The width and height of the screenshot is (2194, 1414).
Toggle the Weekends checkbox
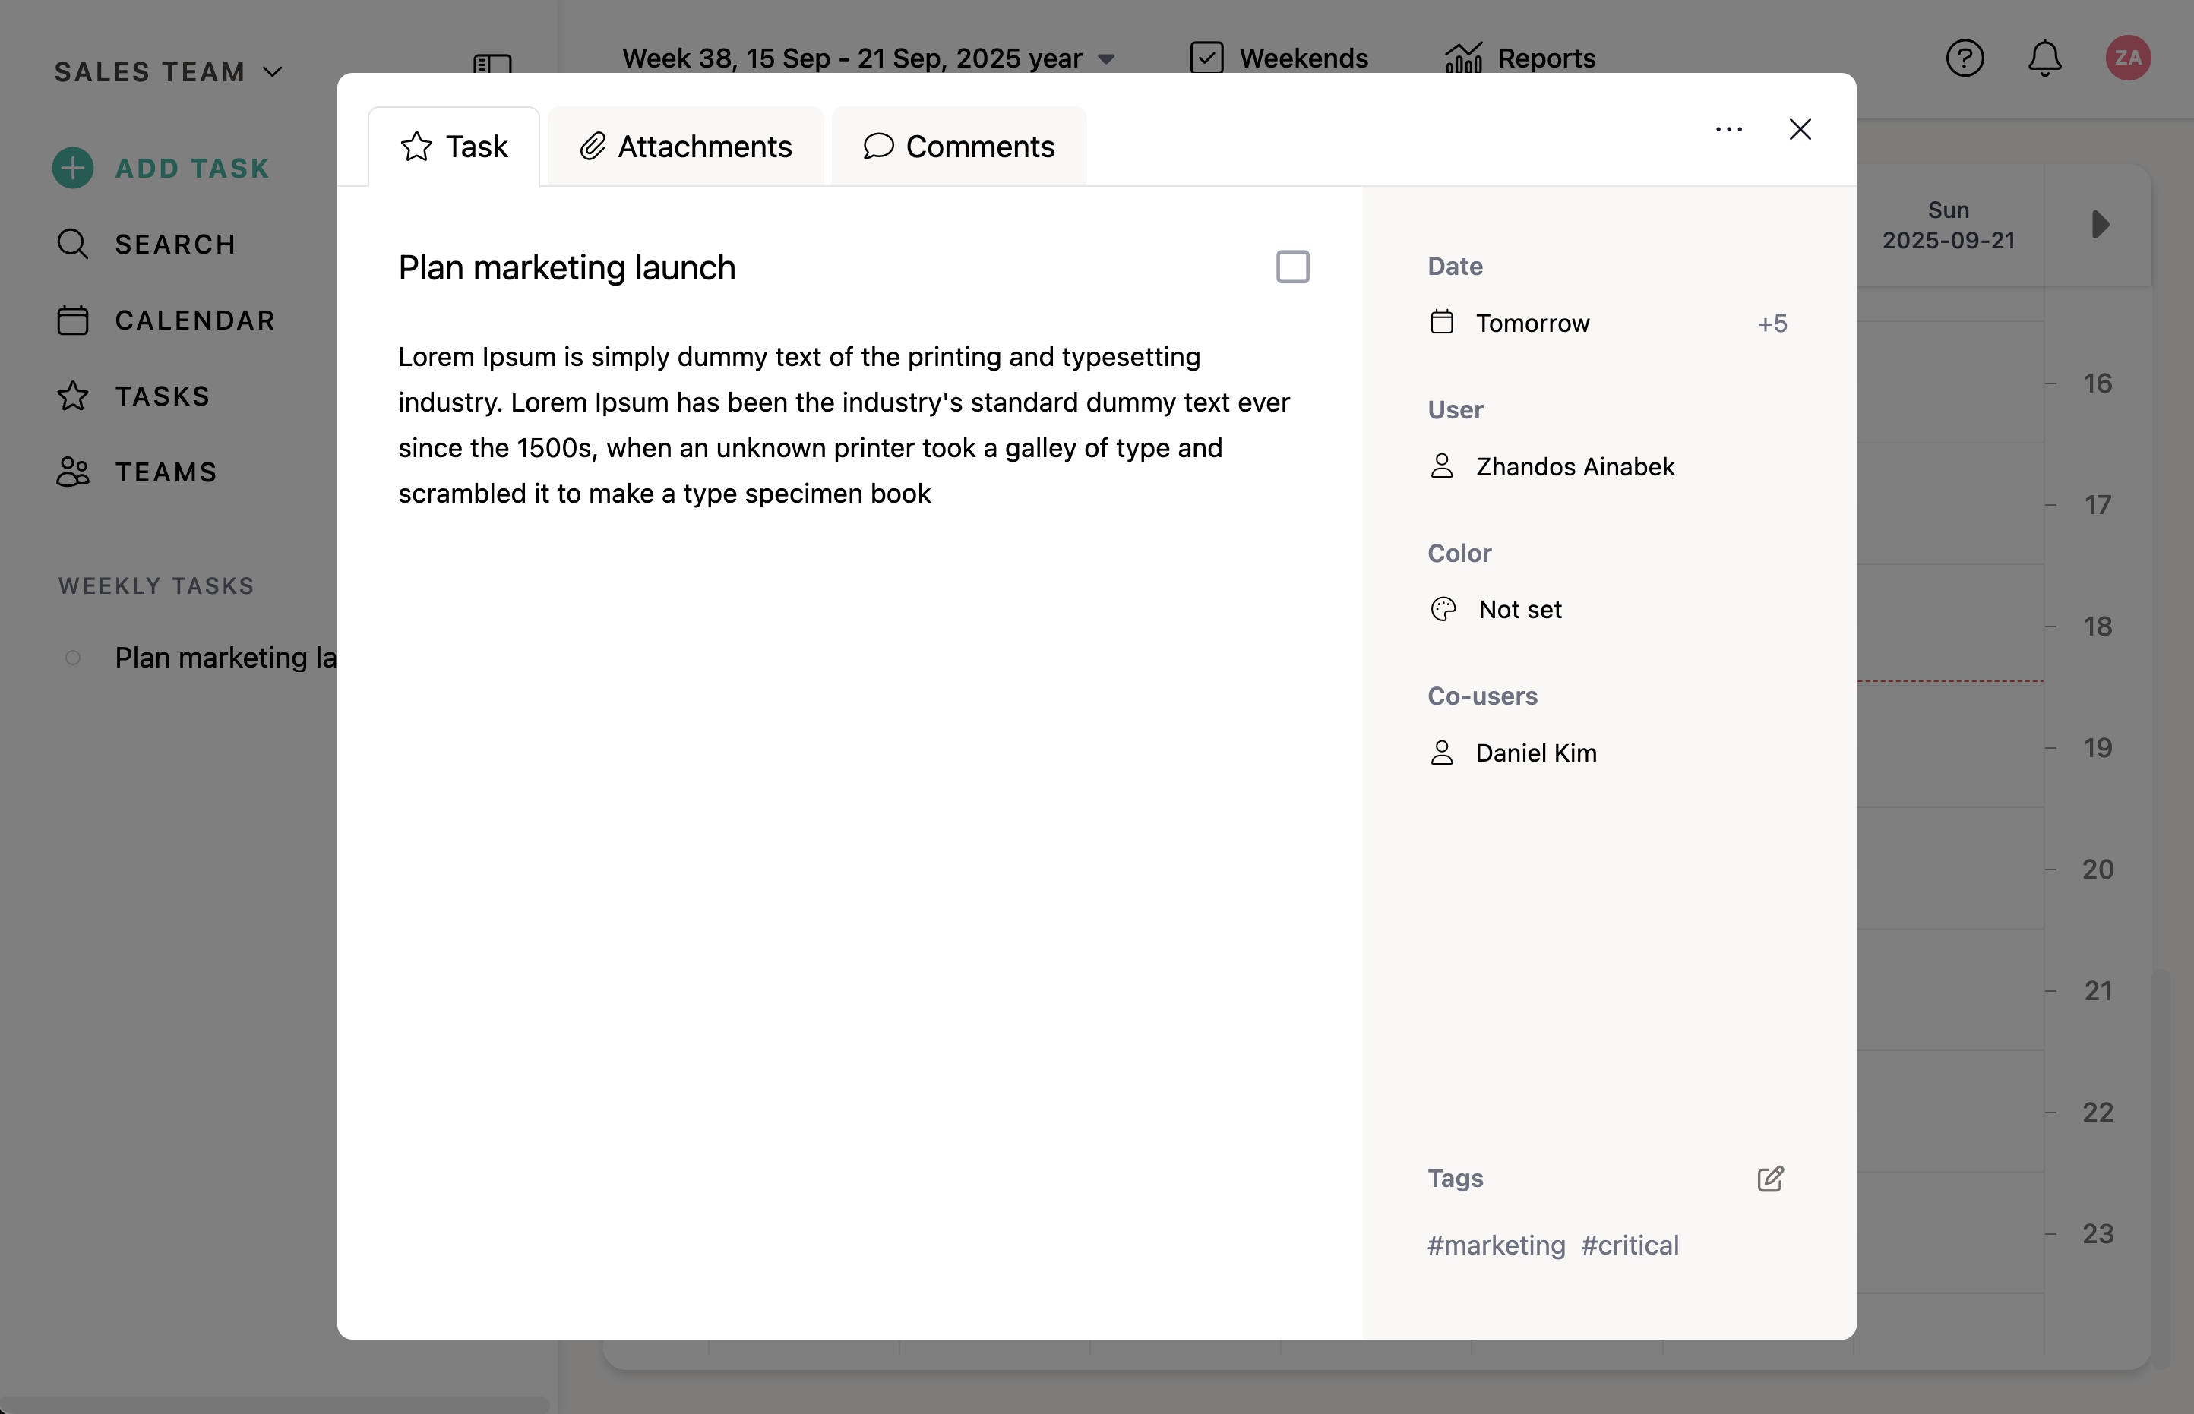click(1206, 58)
